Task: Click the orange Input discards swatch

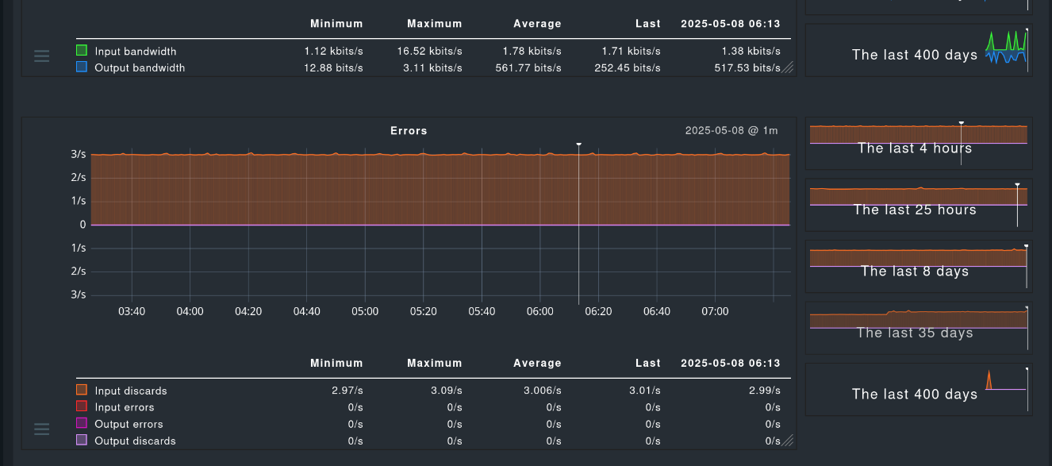Action: pos(82,390)
